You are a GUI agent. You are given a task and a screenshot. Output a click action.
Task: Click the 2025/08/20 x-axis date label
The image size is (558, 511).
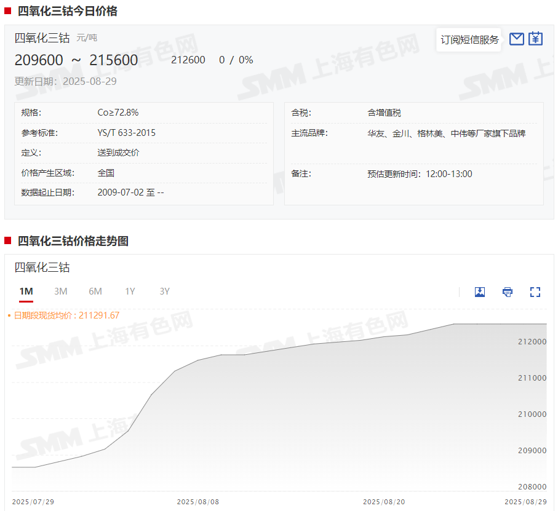click(x=384, y=502)
